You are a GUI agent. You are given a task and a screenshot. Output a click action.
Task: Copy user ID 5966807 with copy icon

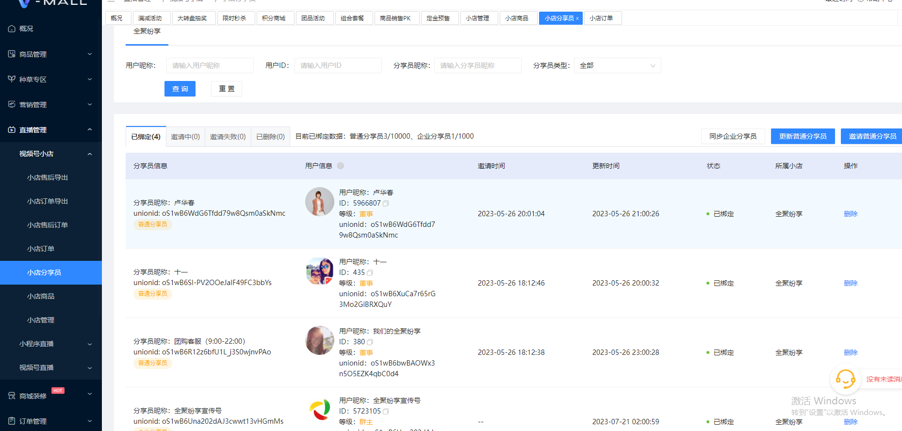(x=386, y=203)
